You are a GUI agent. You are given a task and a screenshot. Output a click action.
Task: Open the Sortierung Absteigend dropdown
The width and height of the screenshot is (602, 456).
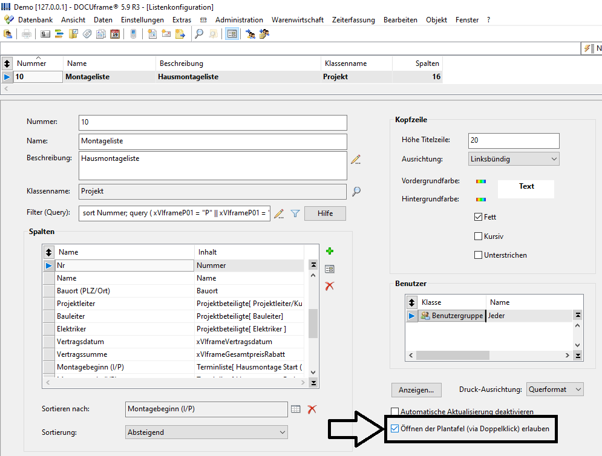click(206, 432)
